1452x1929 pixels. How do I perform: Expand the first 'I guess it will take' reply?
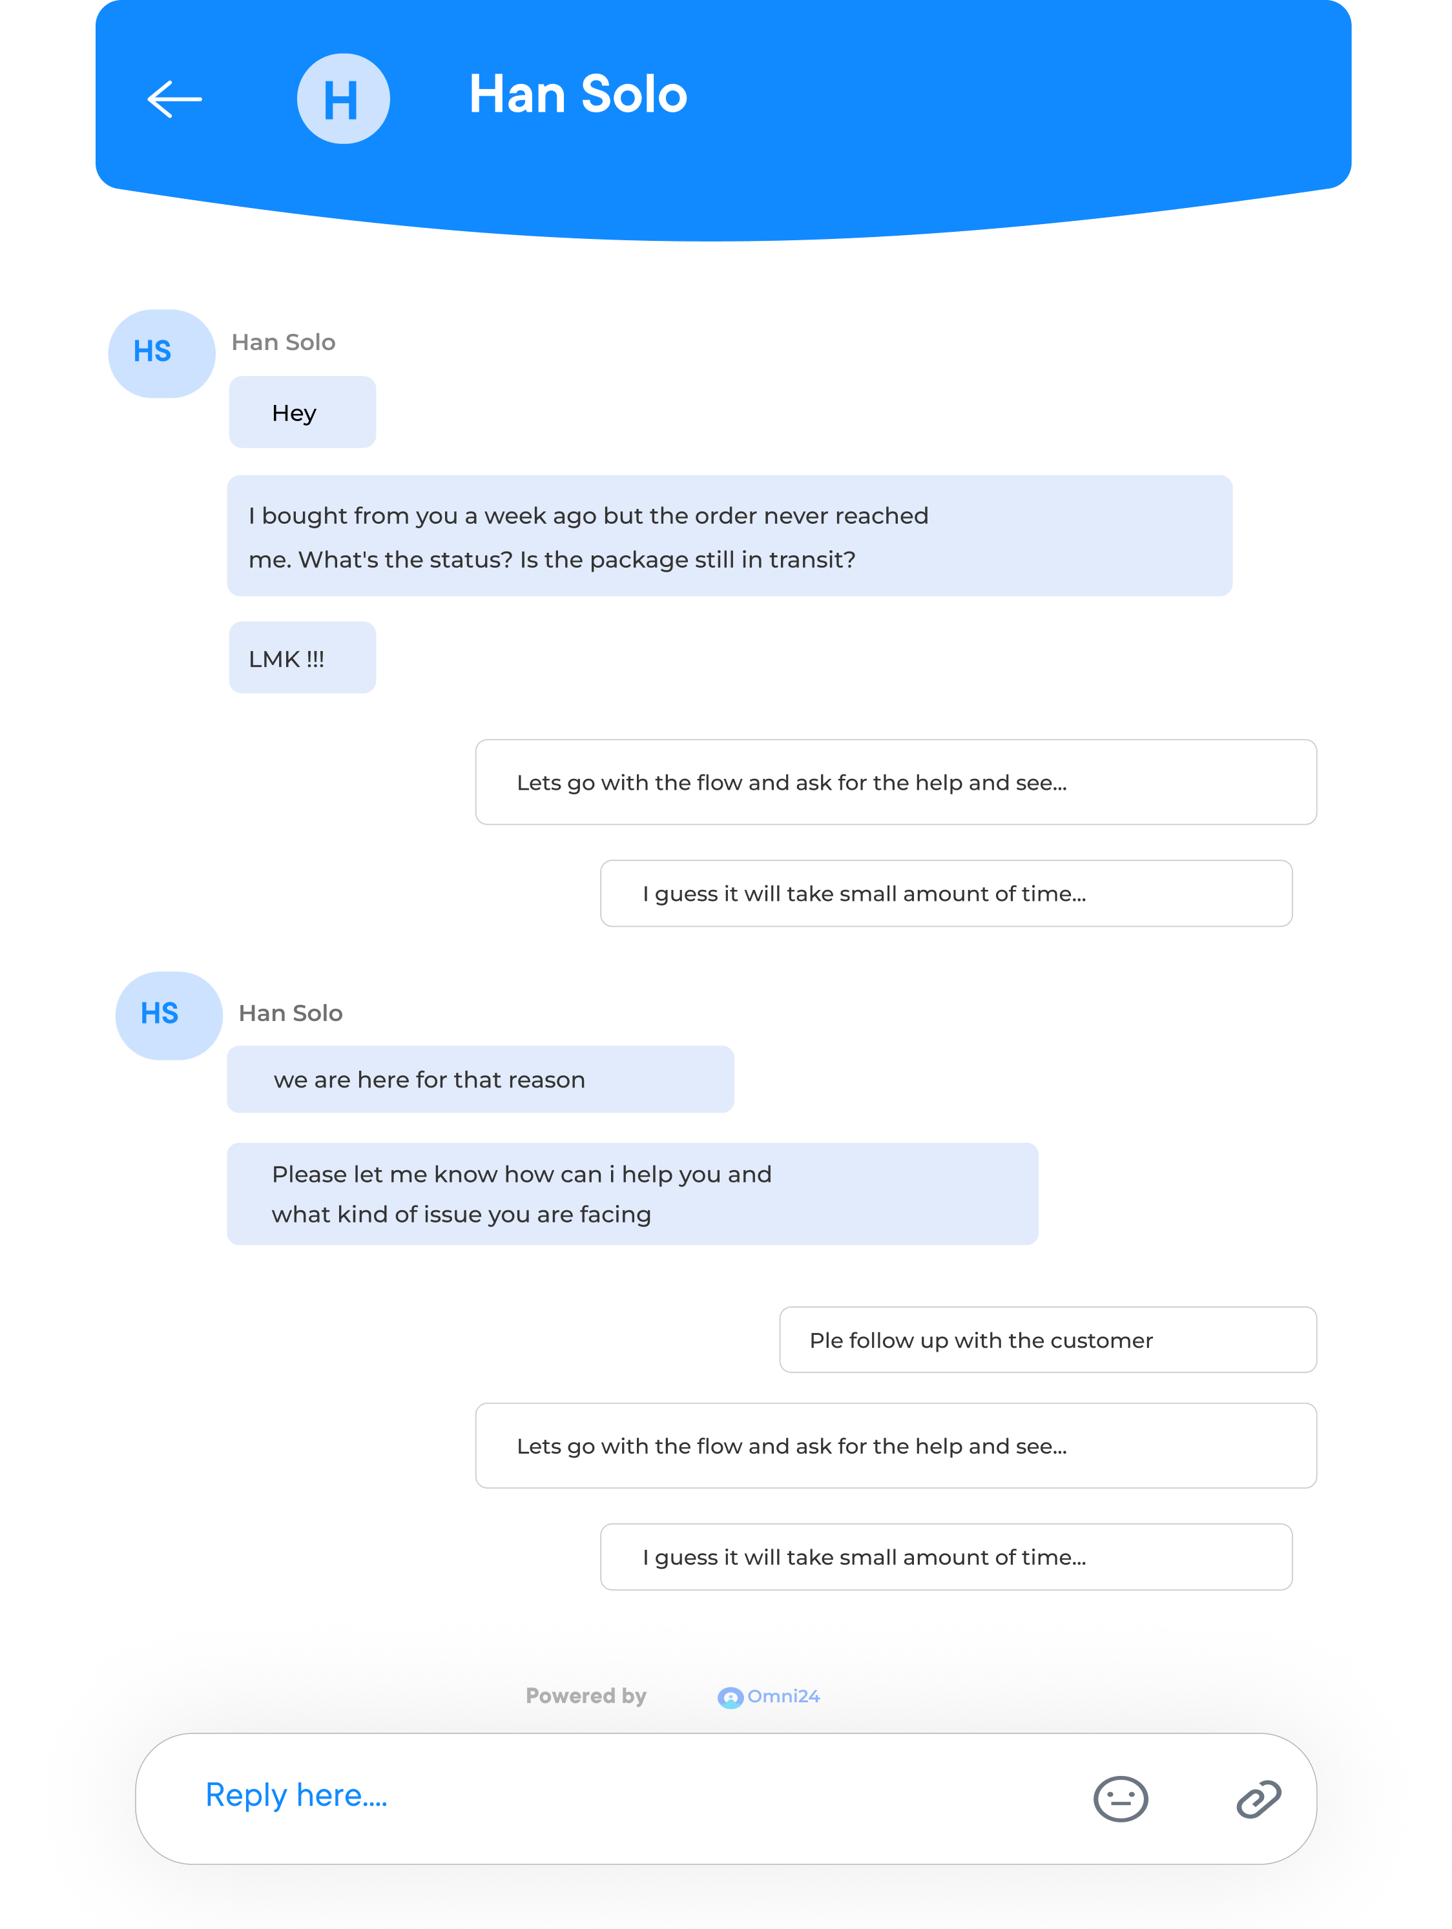946,893
